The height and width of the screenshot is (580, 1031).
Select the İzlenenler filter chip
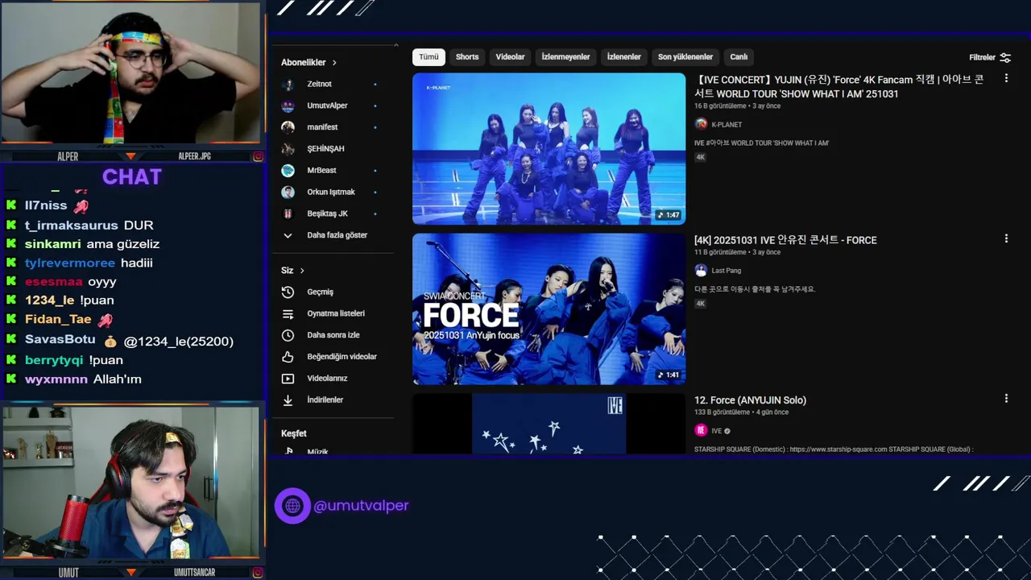tap(623, 57)
